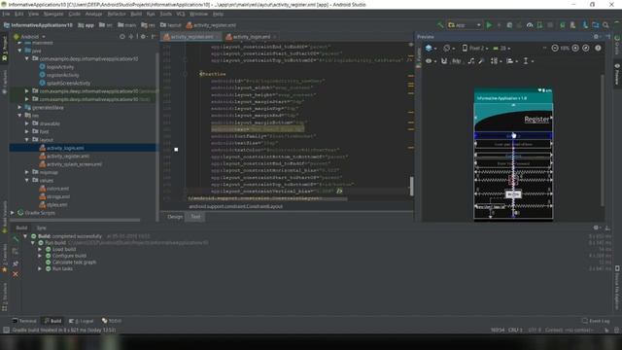
Task: Click the hammer rebuild icon in Build panel
Action: tap(16, 238)
